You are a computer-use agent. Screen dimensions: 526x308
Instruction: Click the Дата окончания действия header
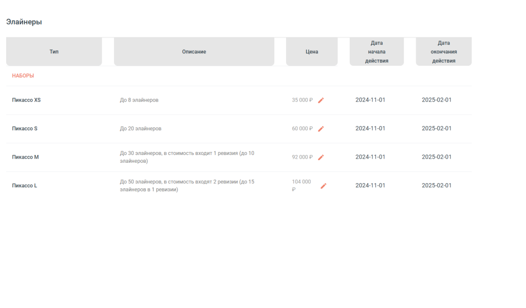pos(444,52)
